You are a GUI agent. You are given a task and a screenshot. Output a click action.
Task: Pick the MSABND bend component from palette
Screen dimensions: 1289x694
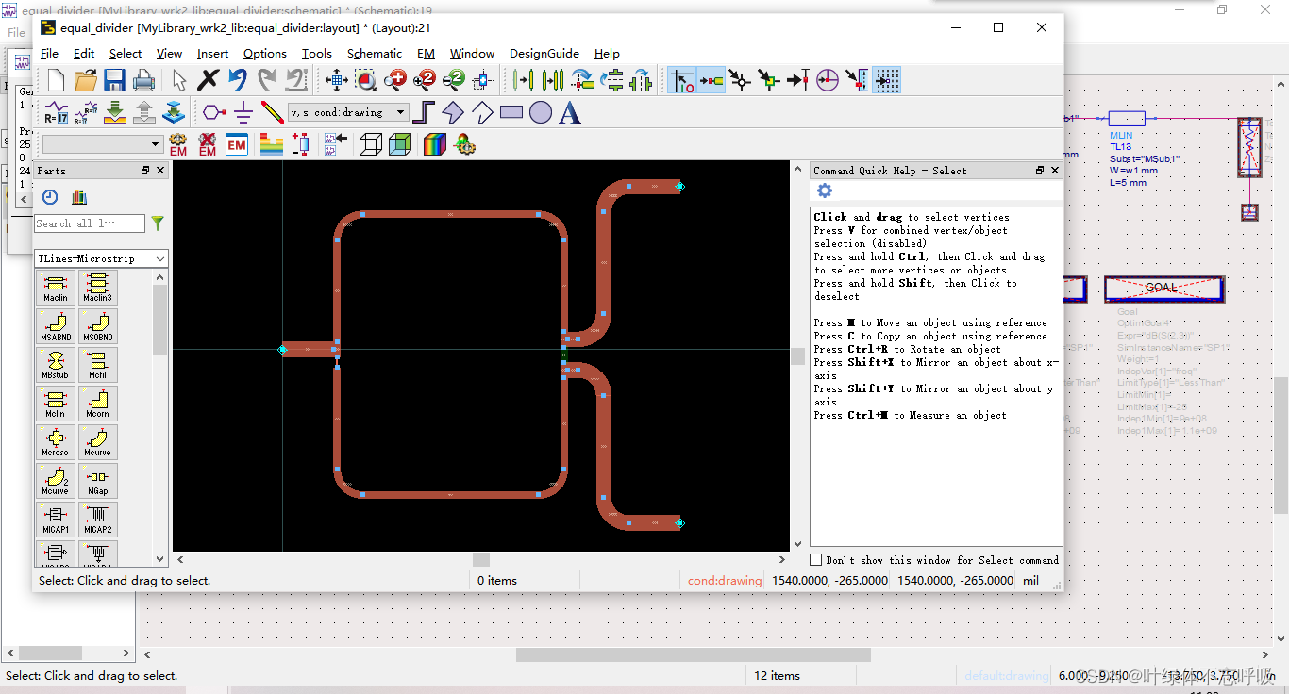point(56,326)
